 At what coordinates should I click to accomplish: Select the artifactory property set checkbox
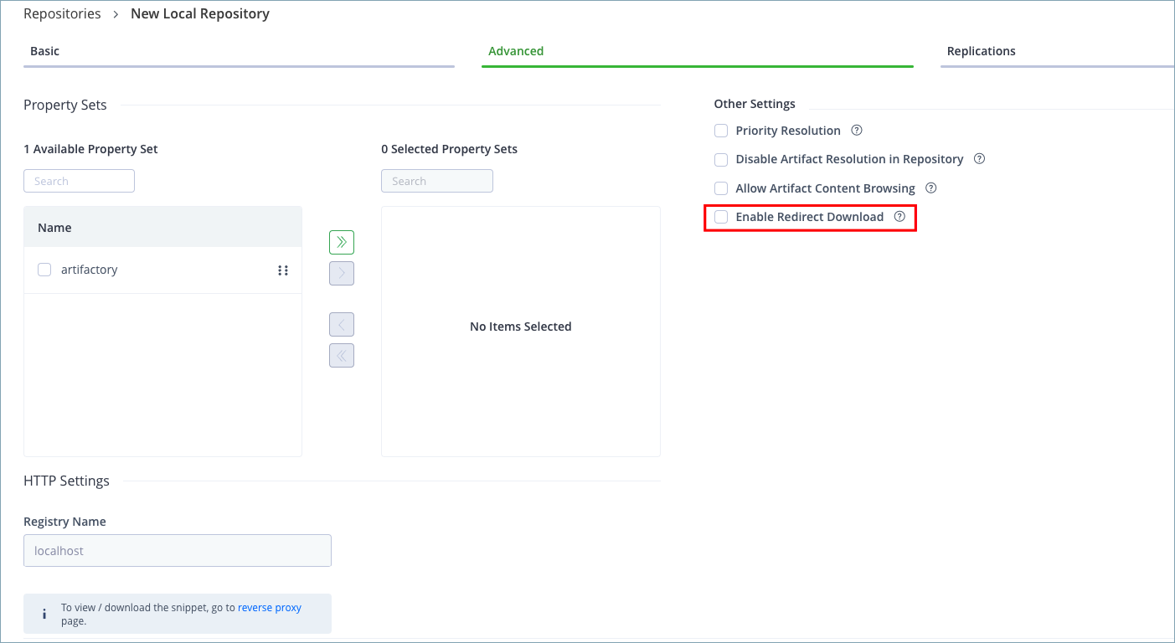(44, 270)
